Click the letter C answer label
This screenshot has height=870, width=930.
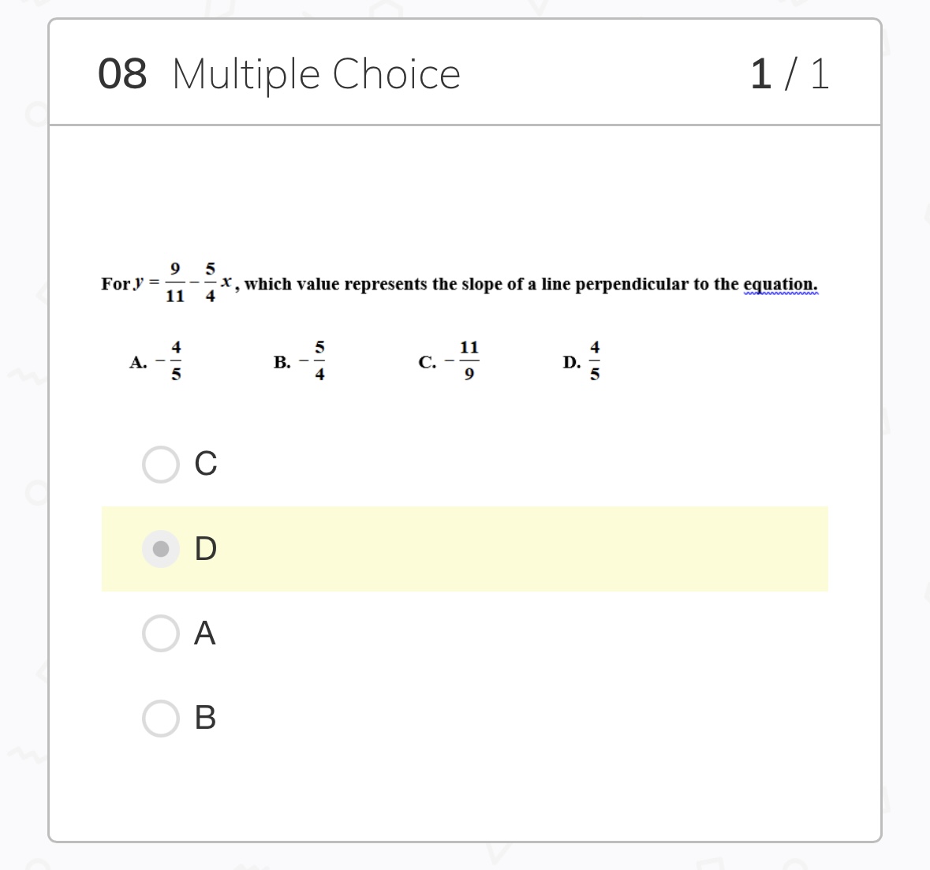tap(205, 464)
